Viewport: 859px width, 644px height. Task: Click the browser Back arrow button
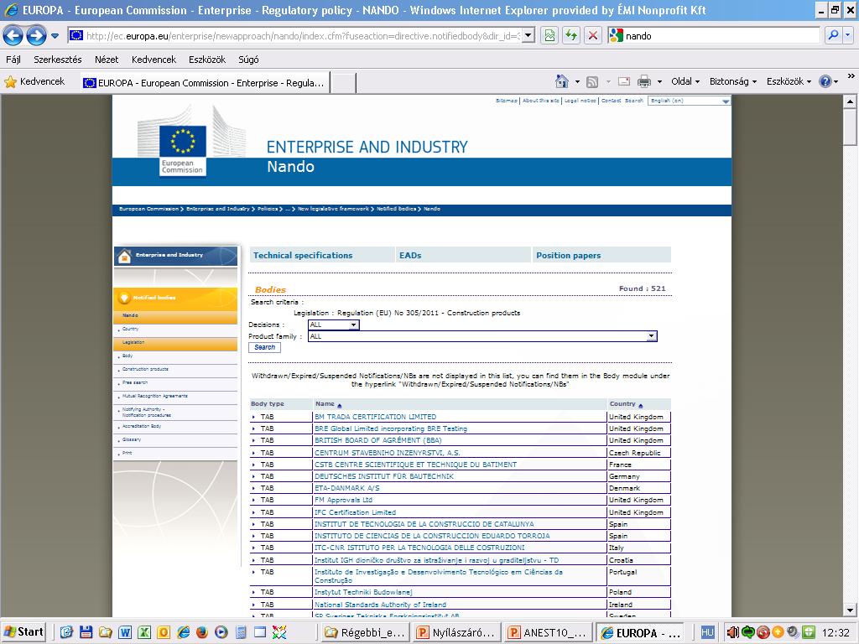(x=13, y=35)
